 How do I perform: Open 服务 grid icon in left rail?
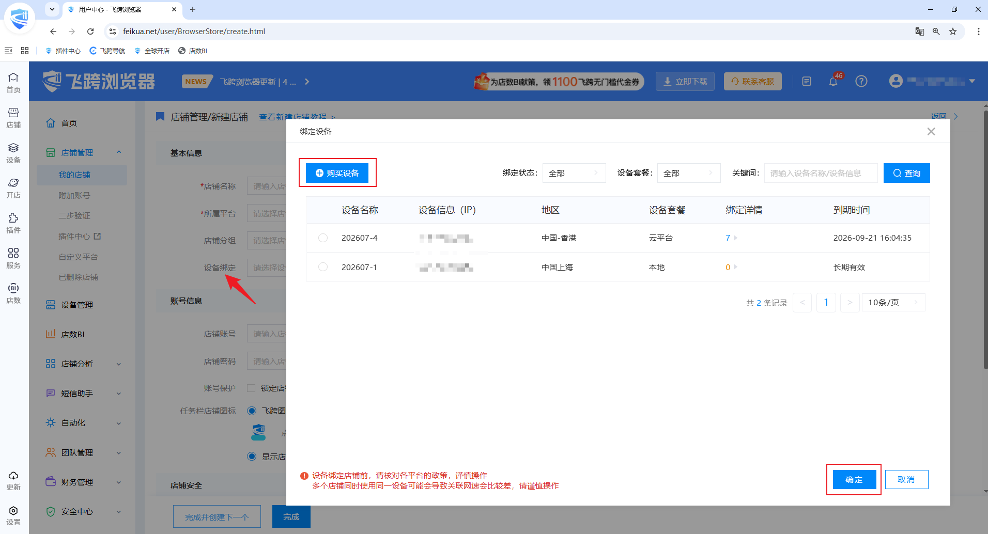coord(13,258)
